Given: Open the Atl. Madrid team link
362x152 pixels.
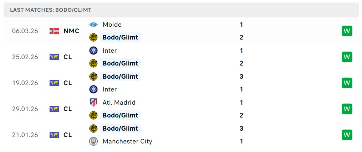Looking at the screenshot, I should coord(119,103).
